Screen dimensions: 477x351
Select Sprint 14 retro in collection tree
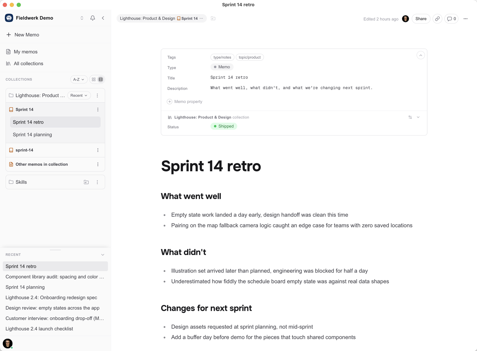pyautogui.click(x=55, y=122)
